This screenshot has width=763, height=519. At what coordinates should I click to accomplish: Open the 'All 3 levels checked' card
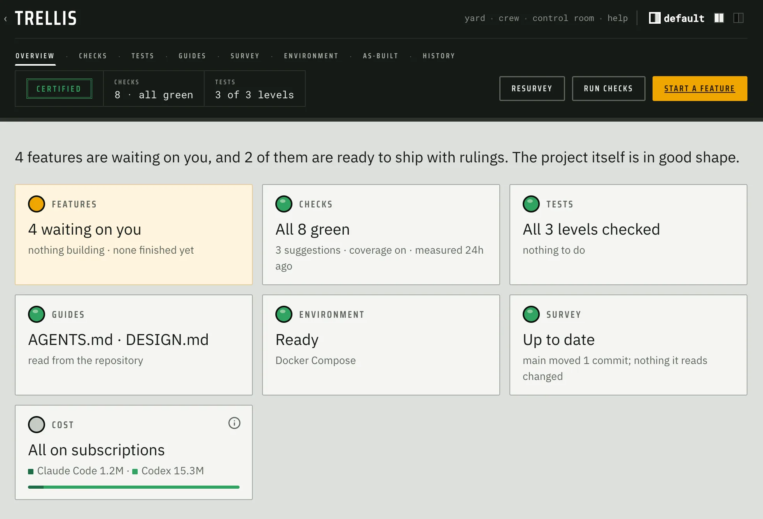(628, 235)
